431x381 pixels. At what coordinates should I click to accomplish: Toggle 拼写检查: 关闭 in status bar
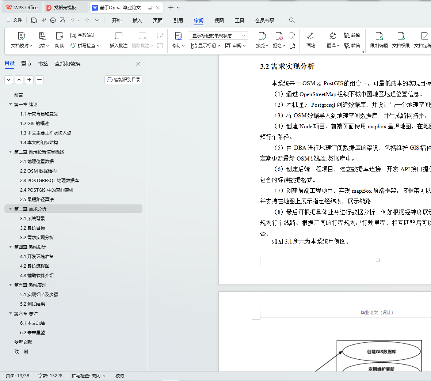pyautogui.click(x=88, y=376)
